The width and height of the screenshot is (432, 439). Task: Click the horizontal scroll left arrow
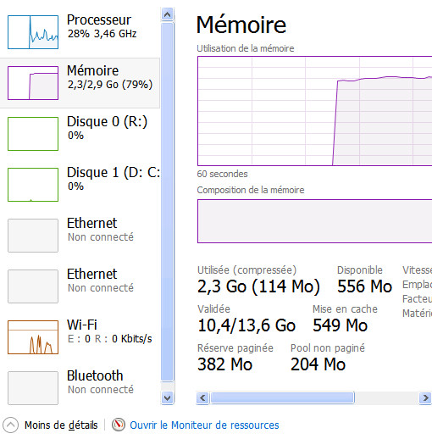click(202, 398)
